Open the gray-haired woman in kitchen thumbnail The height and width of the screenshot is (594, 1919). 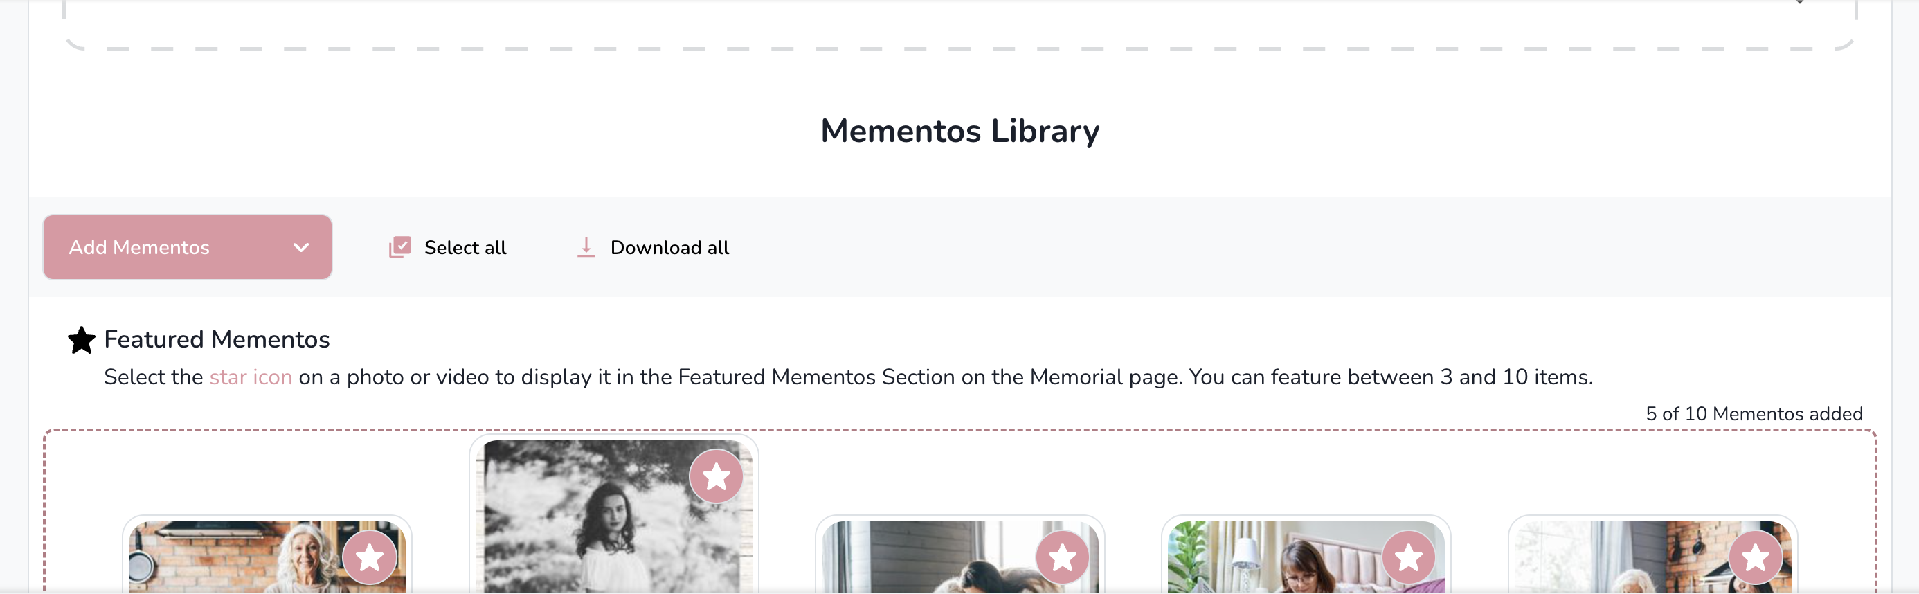pos(267,557)
